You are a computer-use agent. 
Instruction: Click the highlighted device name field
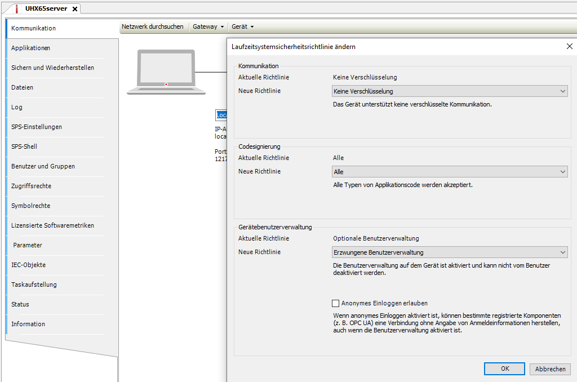click(221, 115)
